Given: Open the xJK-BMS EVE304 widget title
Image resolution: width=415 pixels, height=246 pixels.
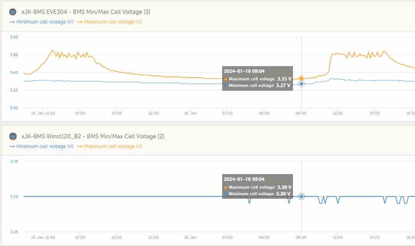Looking at the screenshot, I should [85, 12].
